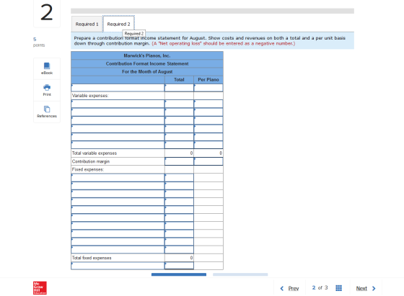This screenshot has width=404, height=296.
Task: Click Contribution margin Total input cell
Action: [179, 161]
